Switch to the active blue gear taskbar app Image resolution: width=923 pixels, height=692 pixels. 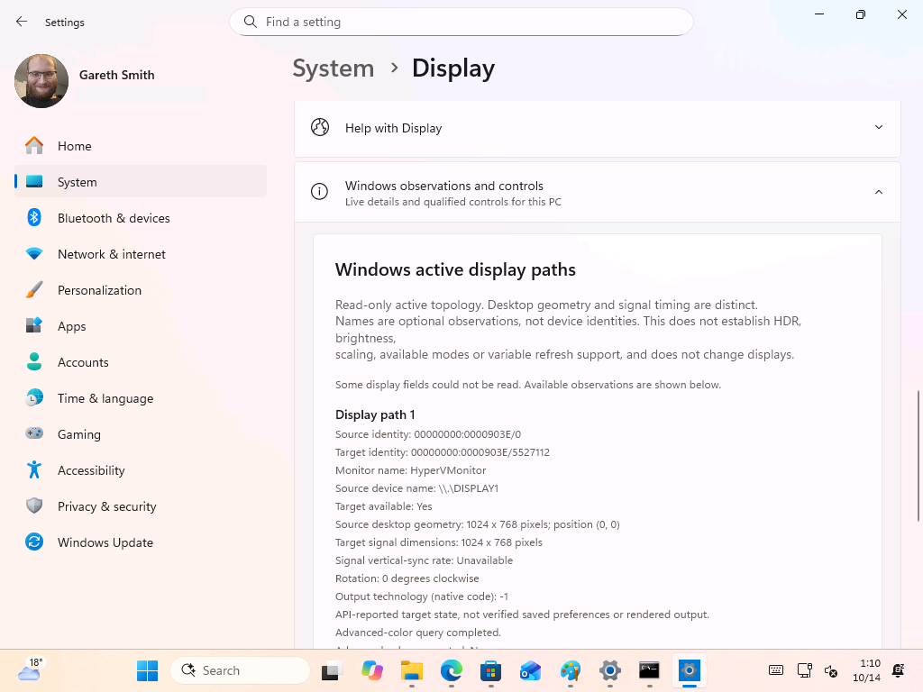[690, 670]
